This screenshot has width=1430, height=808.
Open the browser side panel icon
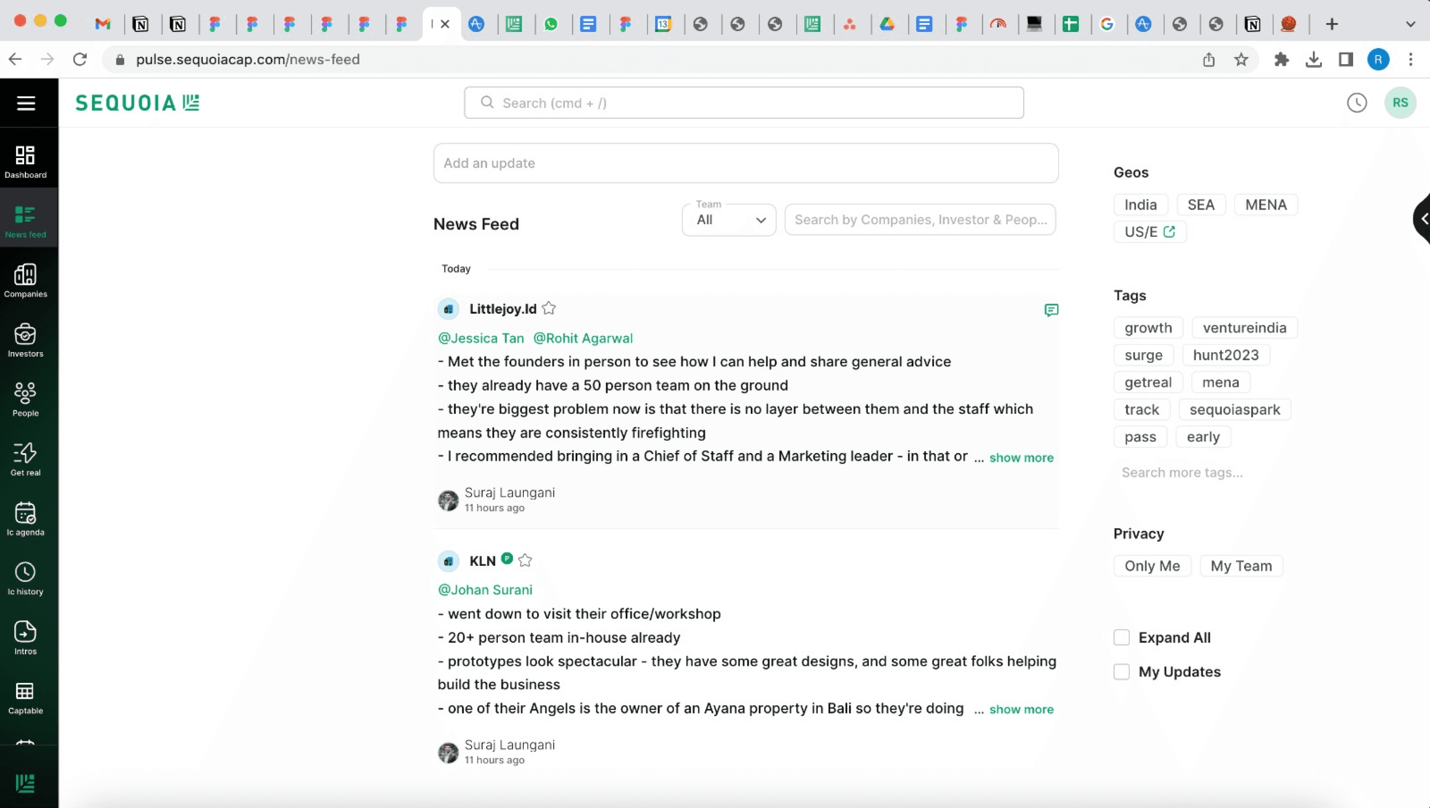pos(1346,59)
